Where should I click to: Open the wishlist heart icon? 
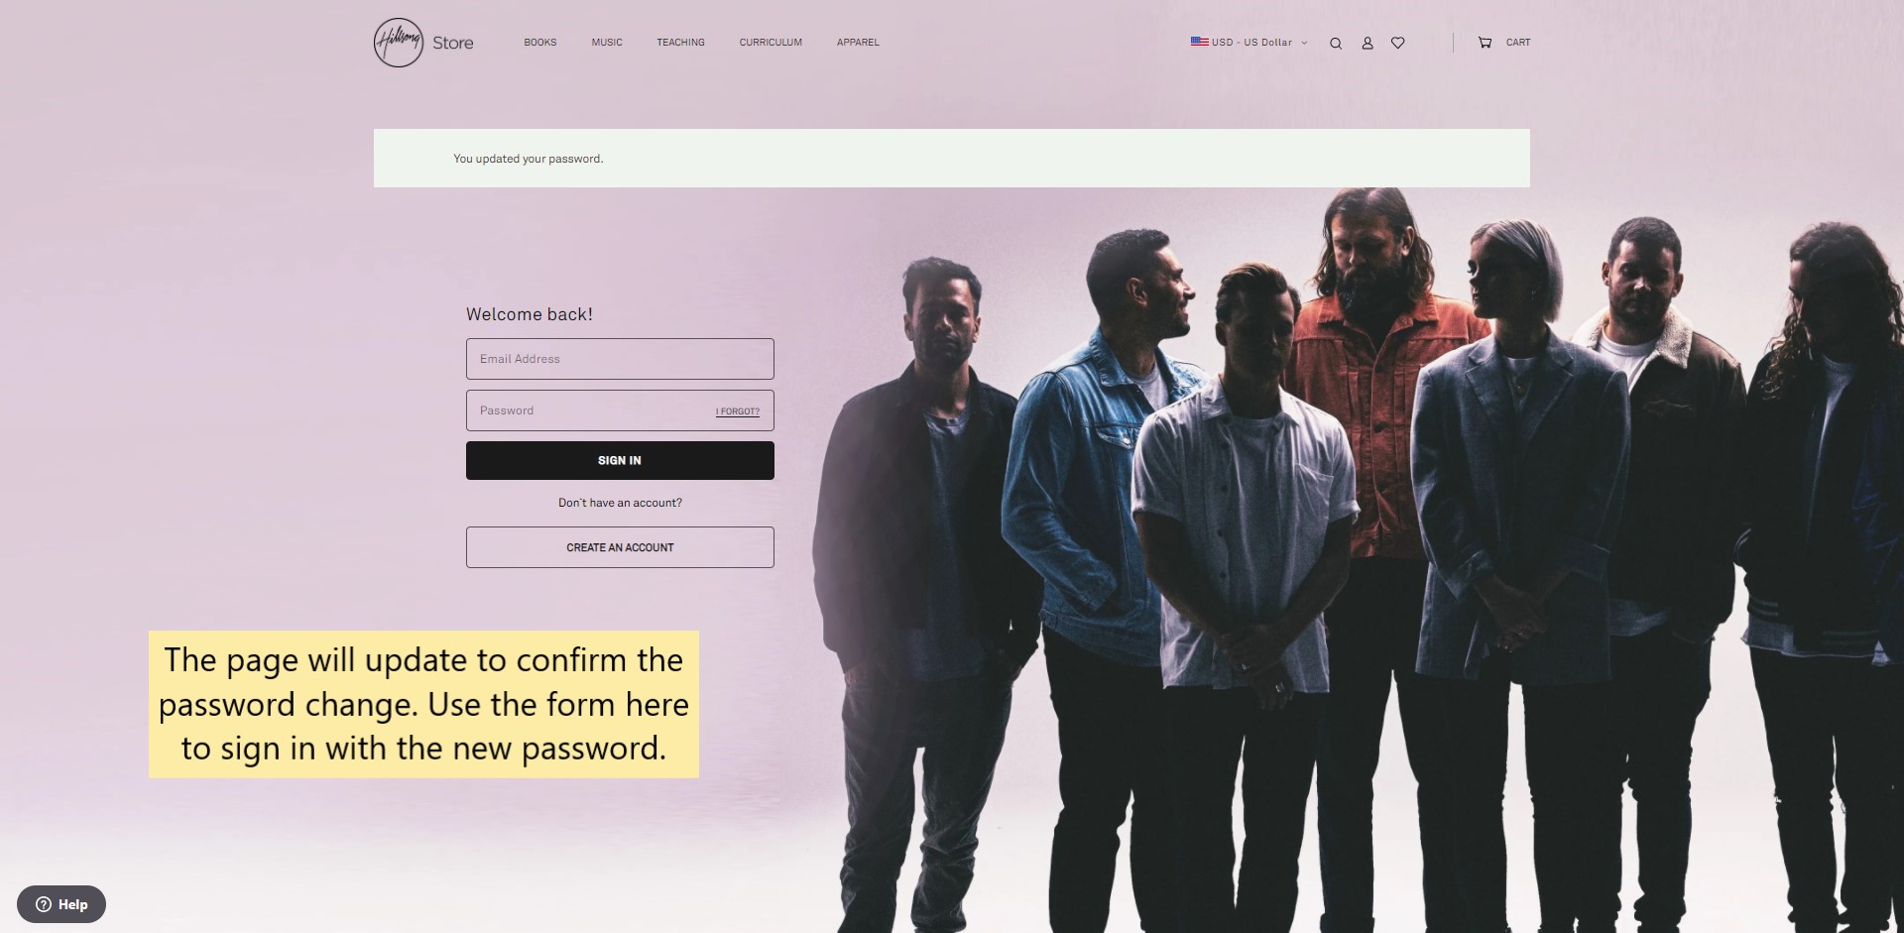(1398, 43)
